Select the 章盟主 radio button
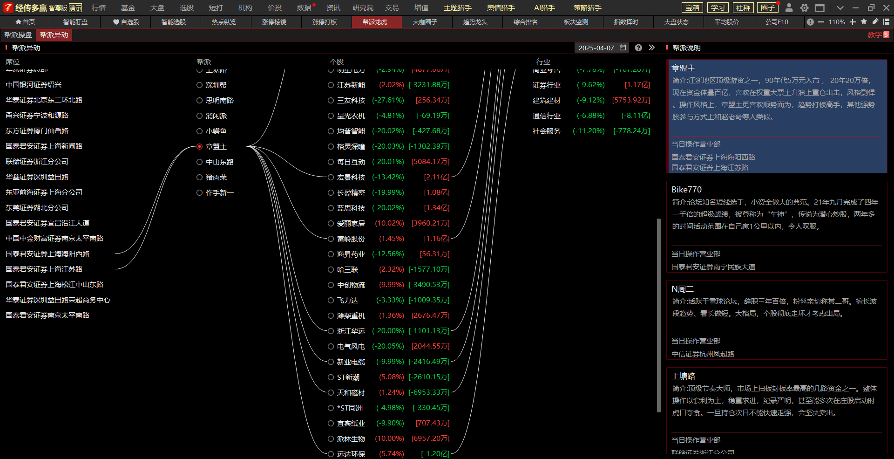 (199, 146)
